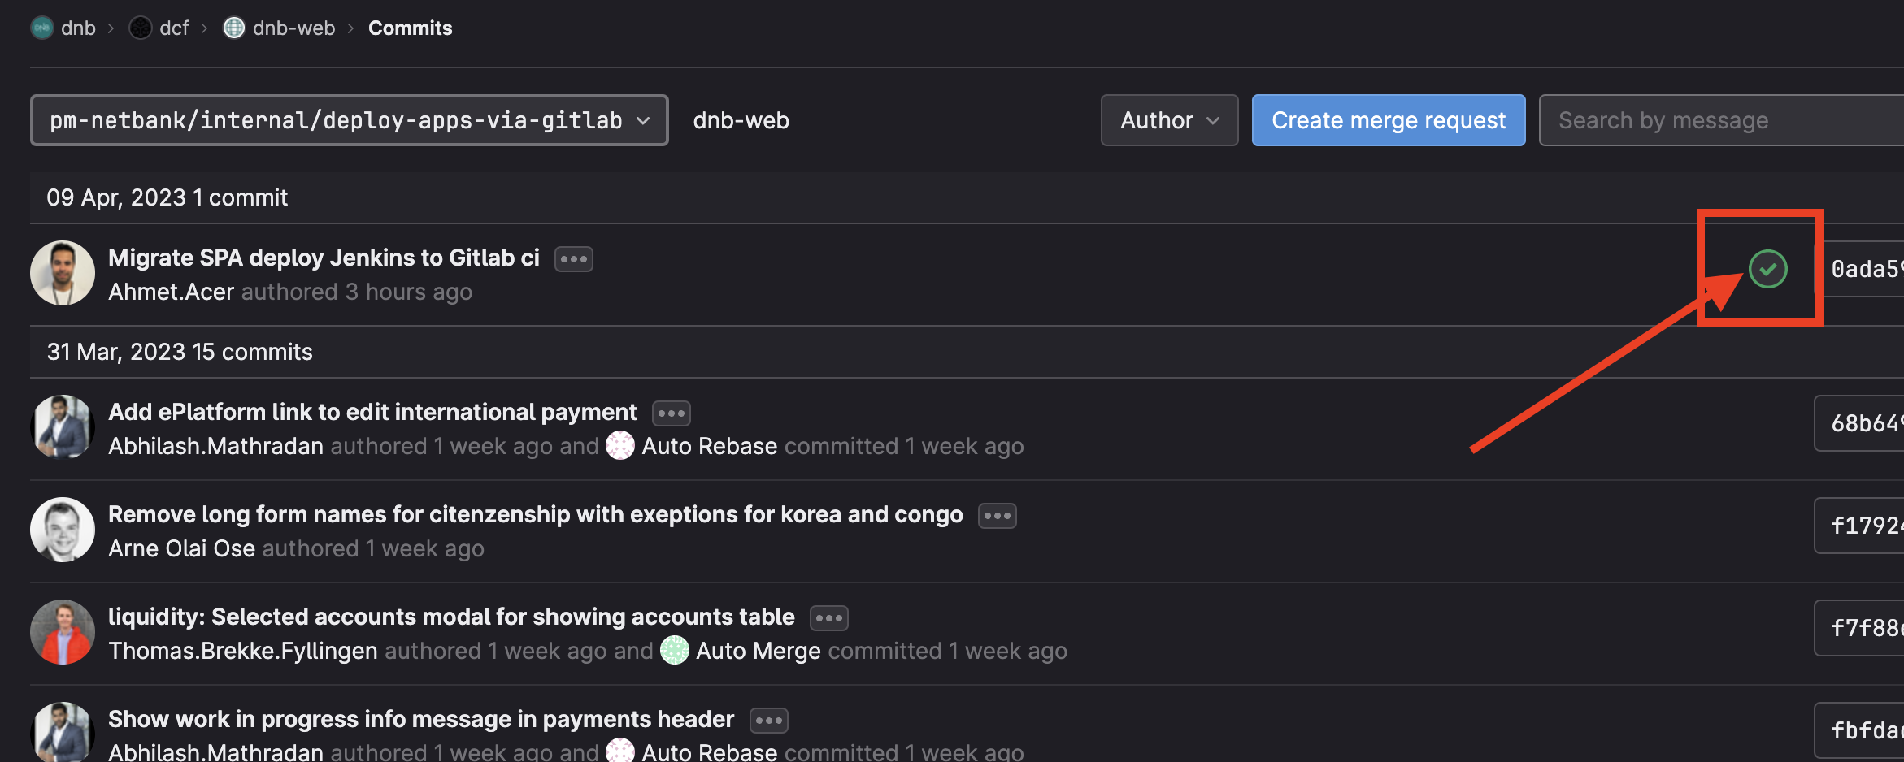This screenshot has height=762, width=1904.
Task: Open the Author filter dropdown
Action: (x=1169, y=120)
